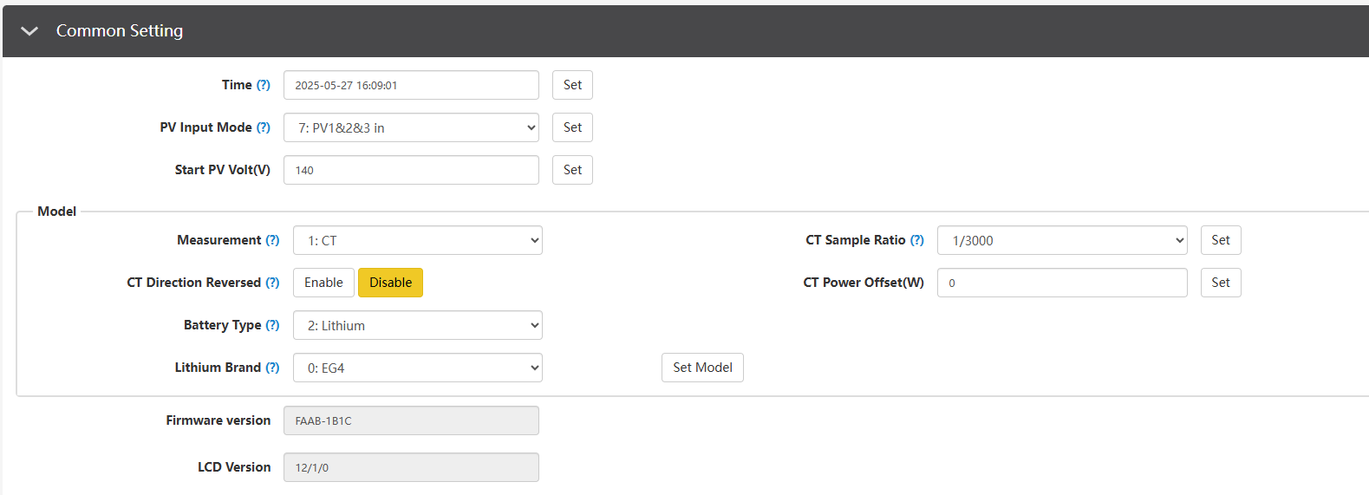The image size is (1369, 495).
Task: Open help for CT Sample Ratio
Action: click(x=916, y=240)
